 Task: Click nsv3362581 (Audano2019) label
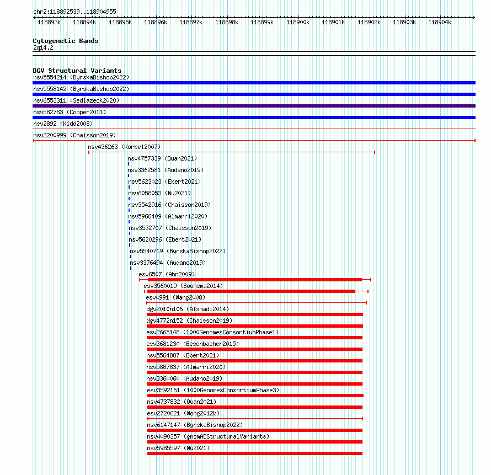(166, 170)
